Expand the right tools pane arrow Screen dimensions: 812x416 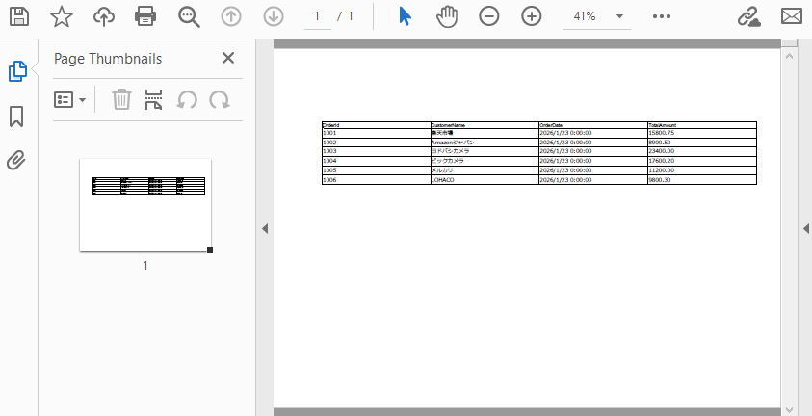(x=806, y=228)
